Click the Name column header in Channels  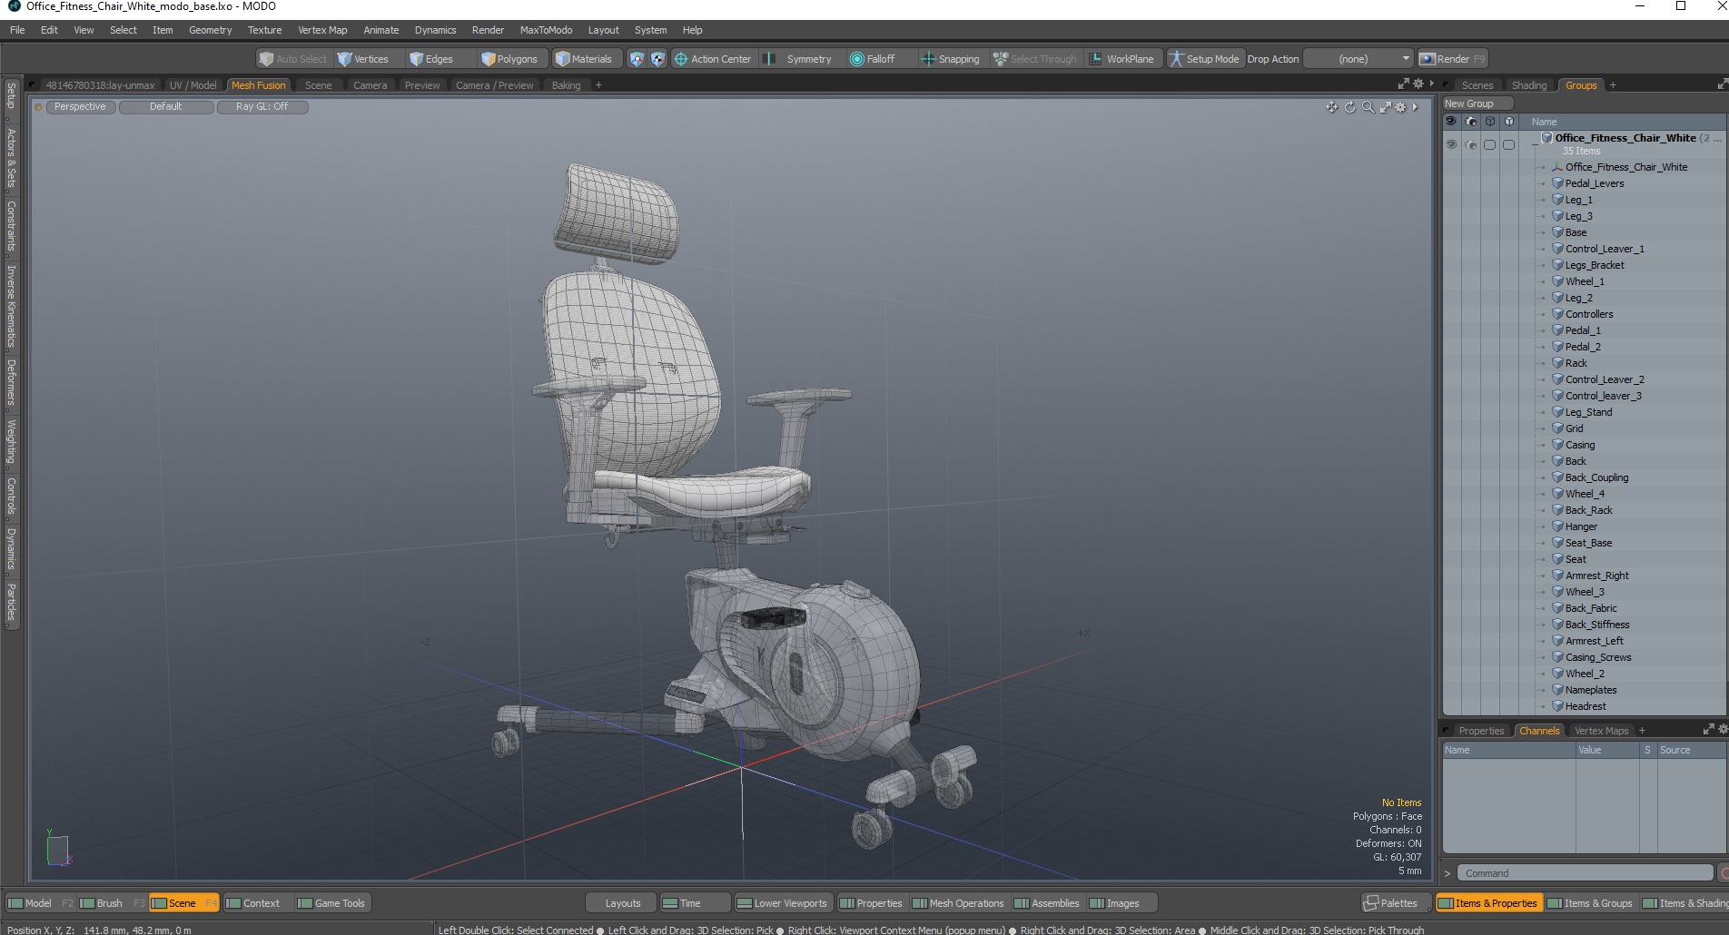click(x=1507, y=750)
